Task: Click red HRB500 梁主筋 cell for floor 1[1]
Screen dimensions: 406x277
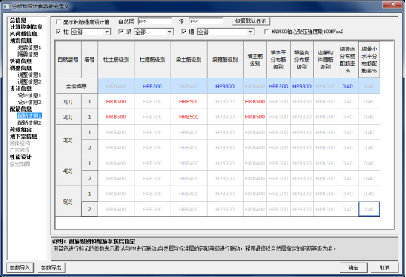Action: point(189,101)
